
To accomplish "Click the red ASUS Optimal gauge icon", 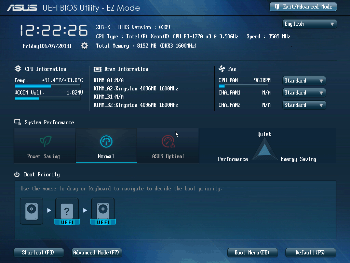I will (x=168, y=141).
